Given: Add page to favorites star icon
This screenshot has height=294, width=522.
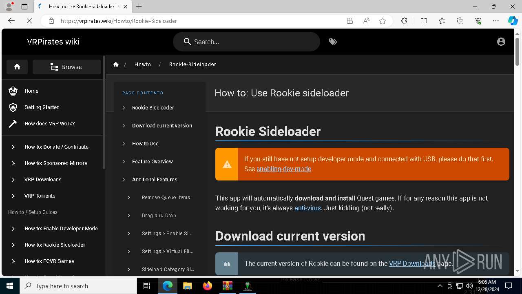Looking at the screenshot, I should coord(383,21).
